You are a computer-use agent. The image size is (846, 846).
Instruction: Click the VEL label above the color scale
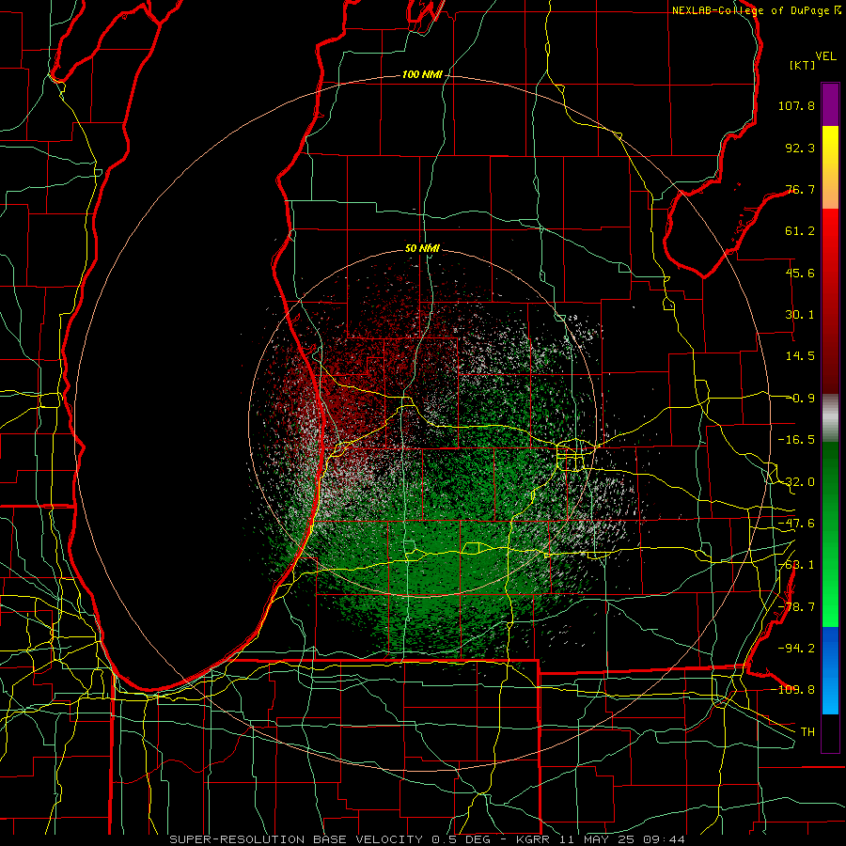[826, 56]
